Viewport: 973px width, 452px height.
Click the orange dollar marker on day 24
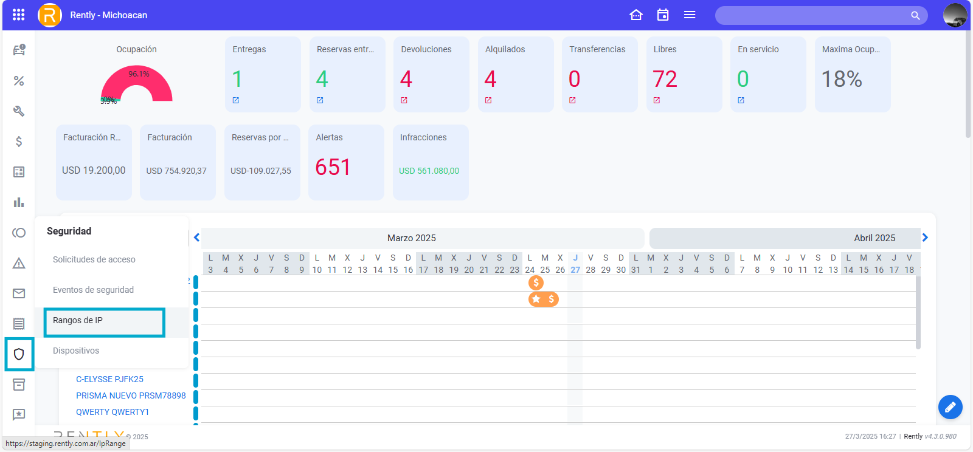point(536,282)
